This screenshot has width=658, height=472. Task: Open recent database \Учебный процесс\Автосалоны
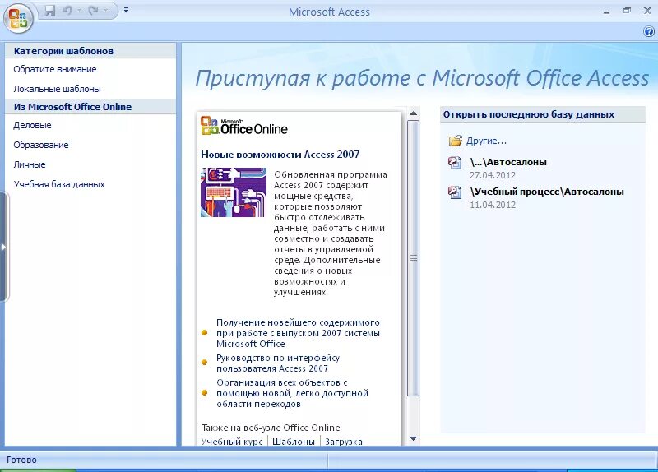click(547, 192)
